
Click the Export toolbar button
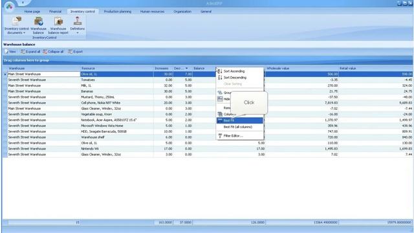pos(76,52)
